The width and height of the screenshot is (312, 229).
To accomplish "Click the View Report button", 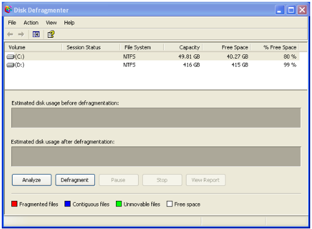I will coord(206,180).
